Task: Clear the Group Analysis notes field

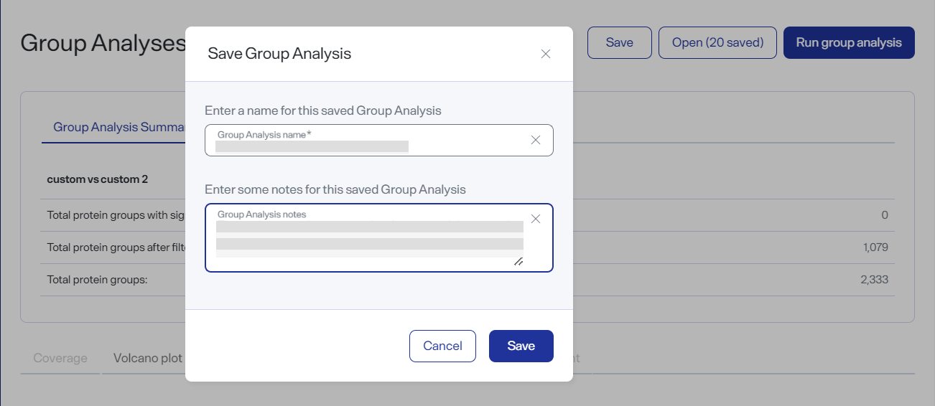Action: (x=536, y=219)
